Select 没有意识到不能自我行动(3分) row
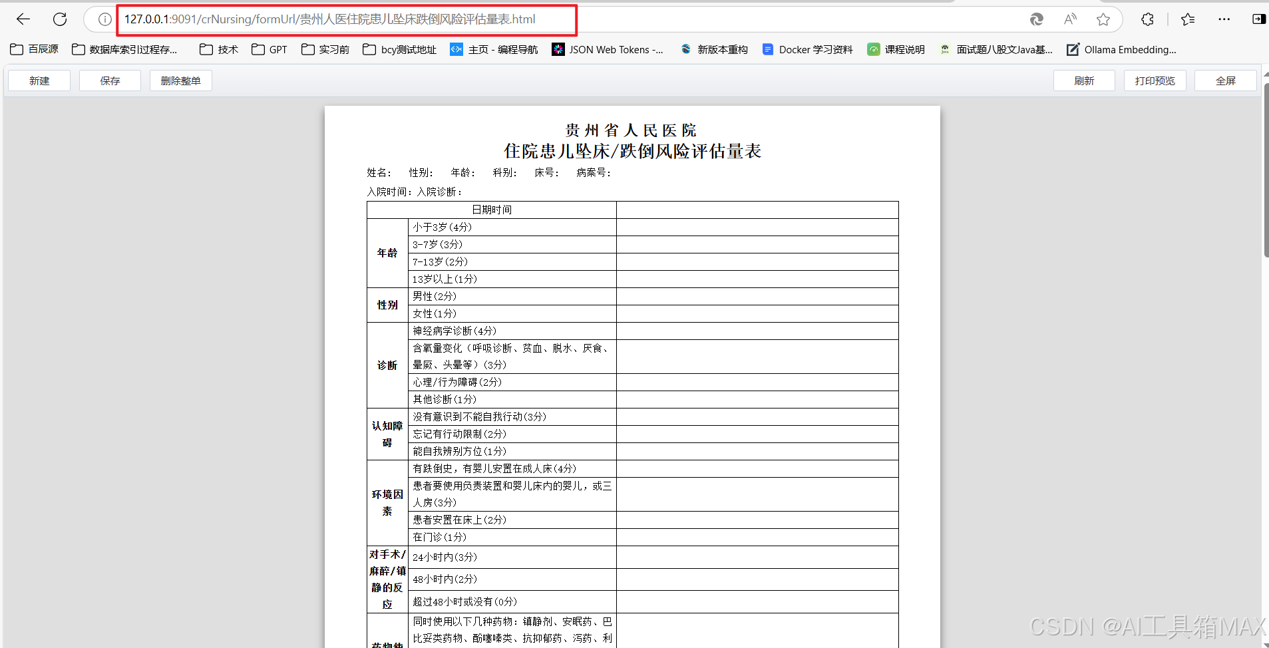Viewport: 1269px width, 648px height. tap(653, 416)
